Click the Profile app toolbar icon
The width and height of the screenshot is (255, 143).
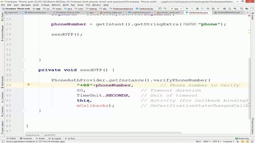[208, 9]
